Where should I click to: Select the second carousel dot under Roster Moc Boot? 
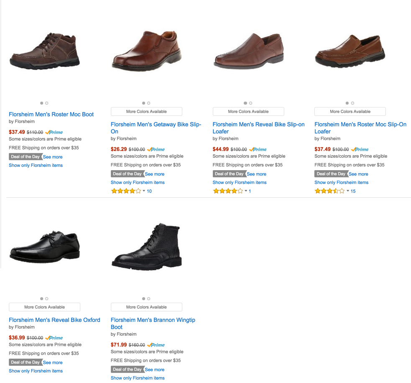click(x=47, y=103)
